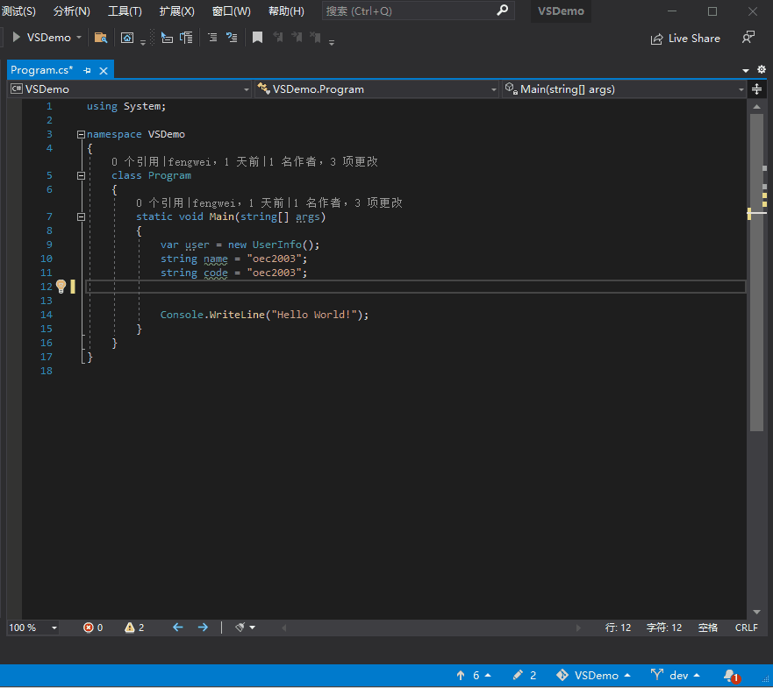The width and height of the screenshot is (773, 688).
Task: Click the warnings indicator showing 2
Action: click(x=134, y=628)
